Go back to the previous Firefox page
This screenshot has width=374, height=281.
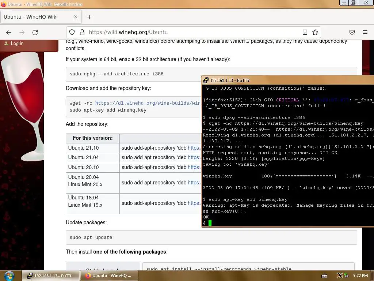click(9, 32)
